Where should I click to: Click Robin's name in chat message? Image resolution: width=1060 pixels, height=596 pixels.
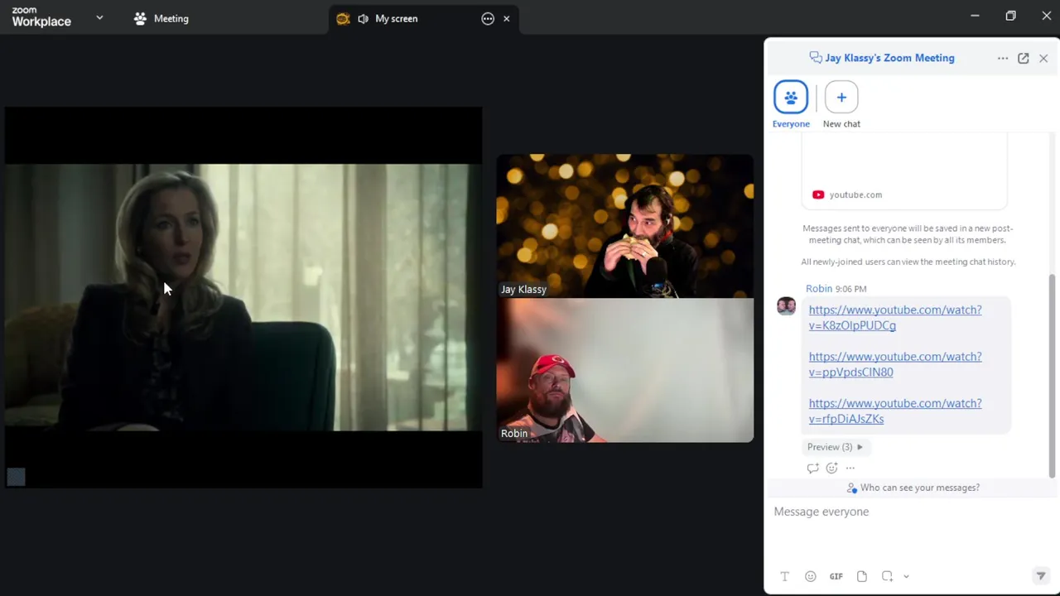coord(819,289)
